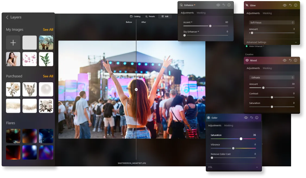The width and height of the screenshot is (306, 178).
Task: Click the plus icon to add image
Action: [13, 43]
